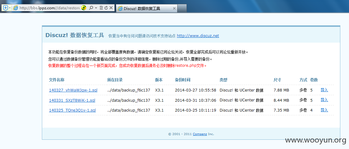Click the 7.35 MB size cell
The height and width of the screenshot is (149, 349).
coord(281,110)
